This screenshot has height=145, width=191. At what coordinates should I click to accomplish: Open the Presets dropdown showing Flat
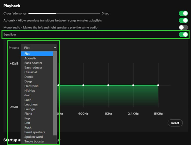tap(39, 48)
